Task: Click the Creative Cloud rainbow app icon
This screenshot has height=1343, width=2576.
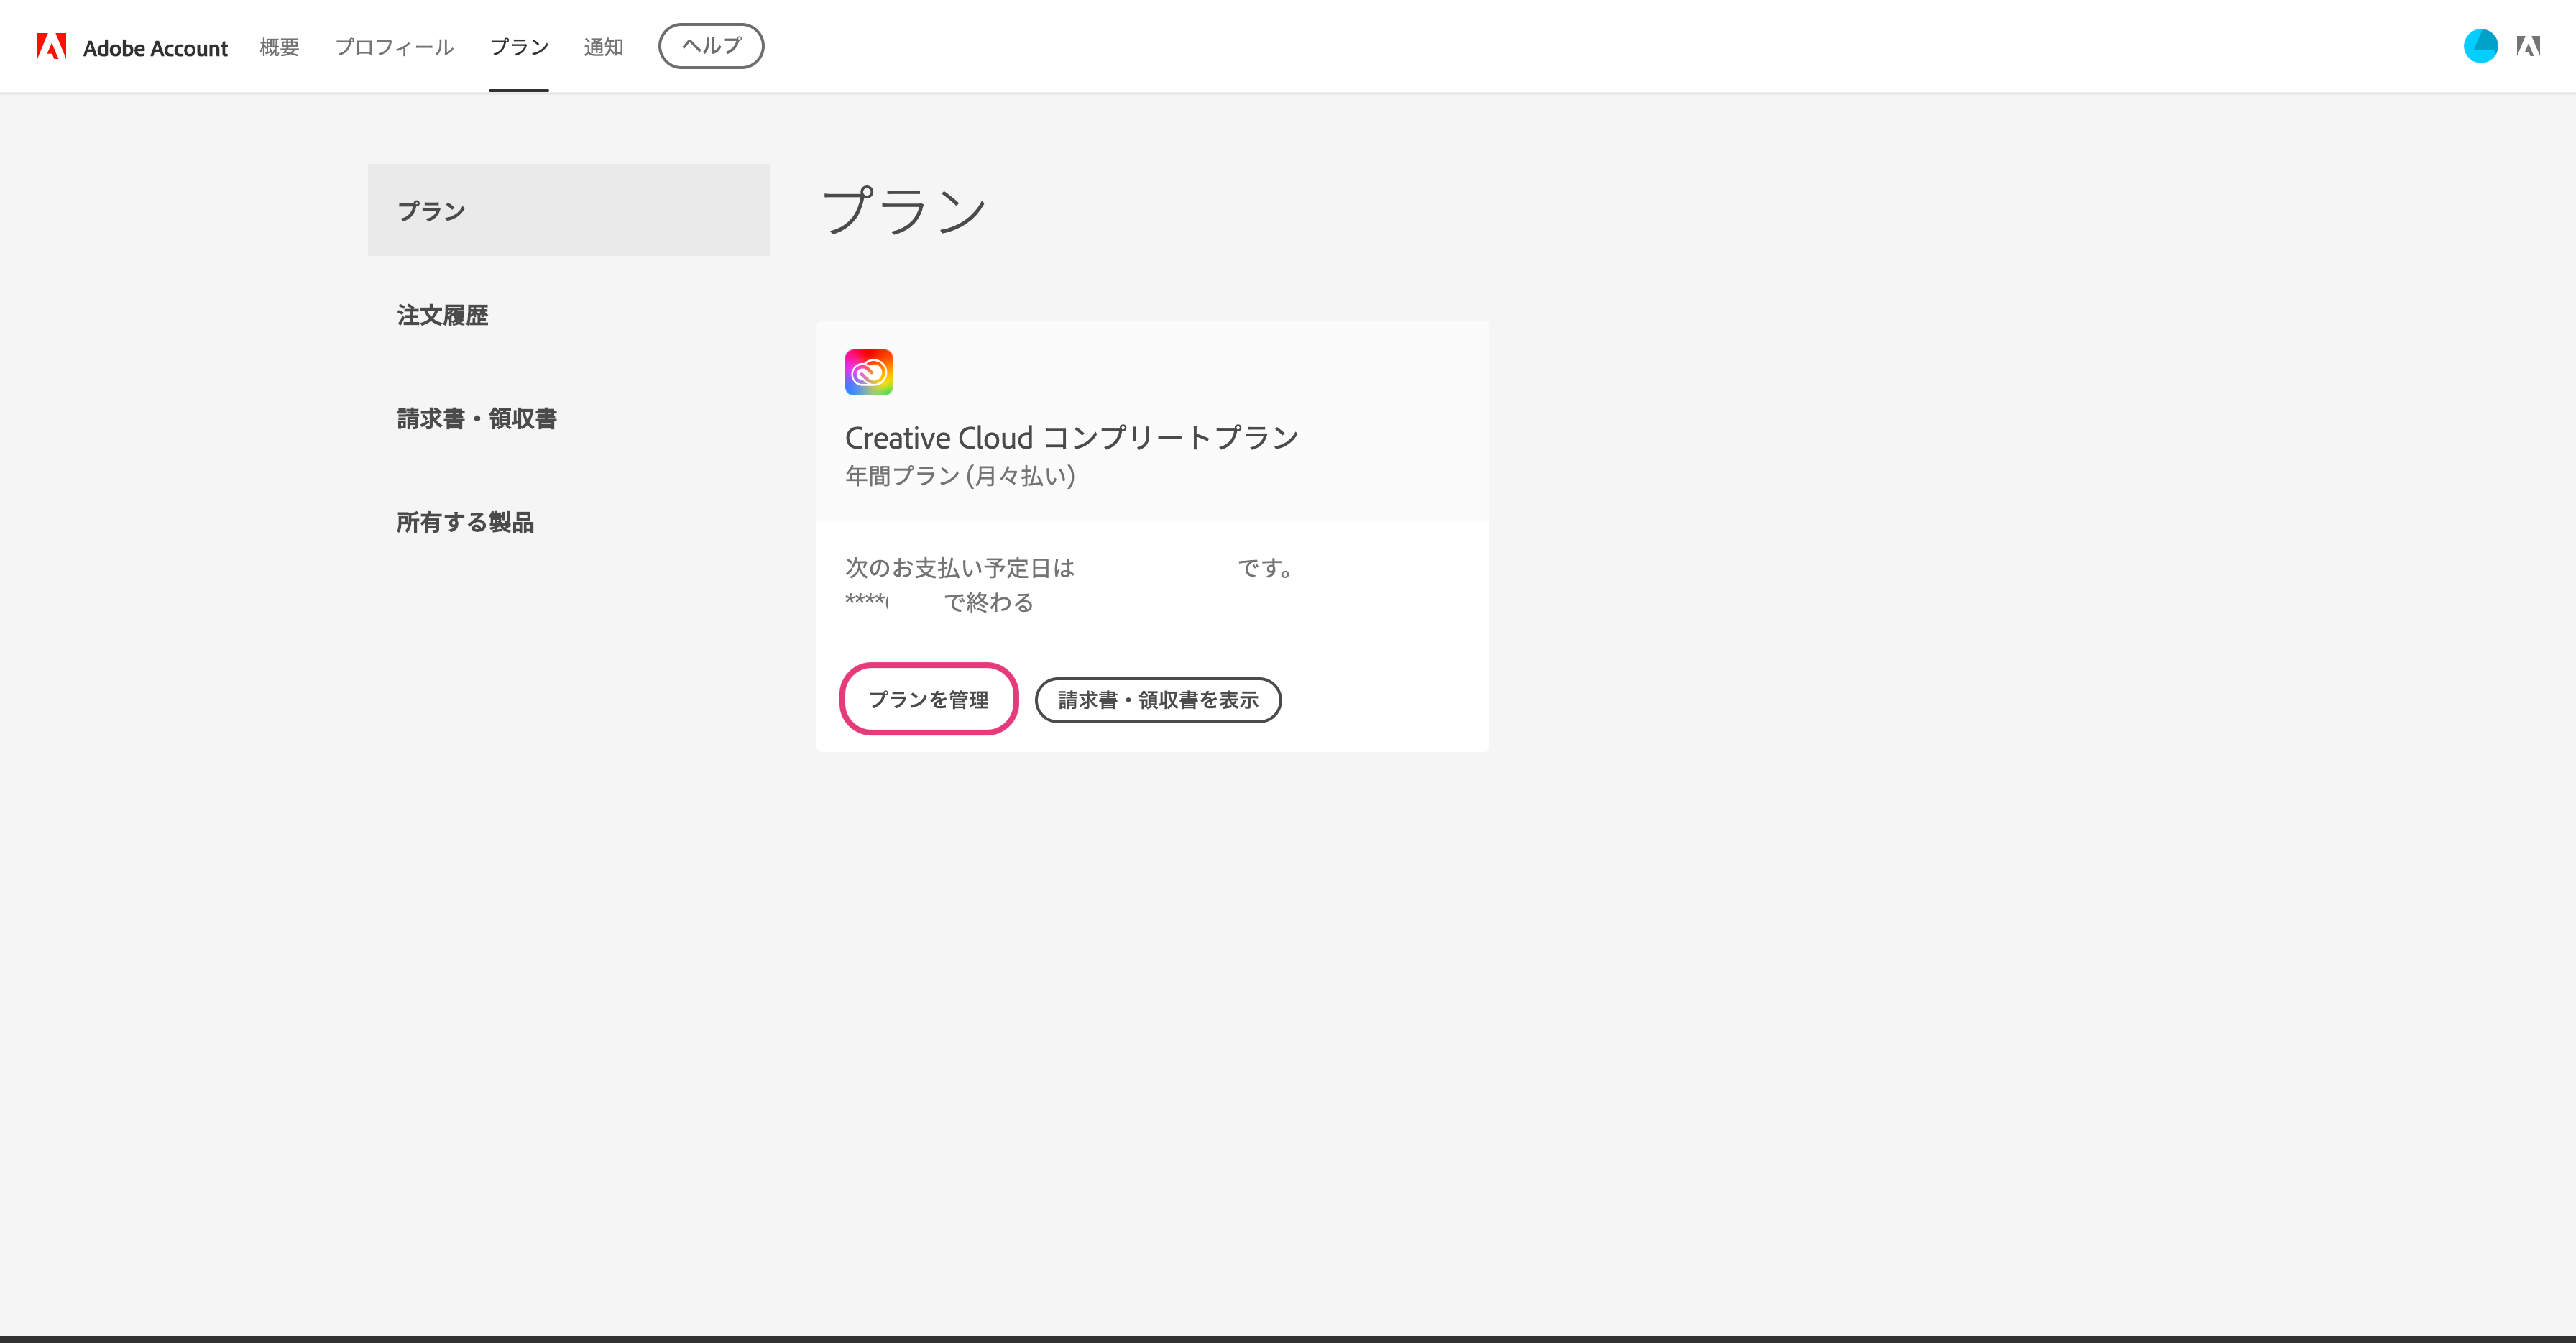Action: 868,372
